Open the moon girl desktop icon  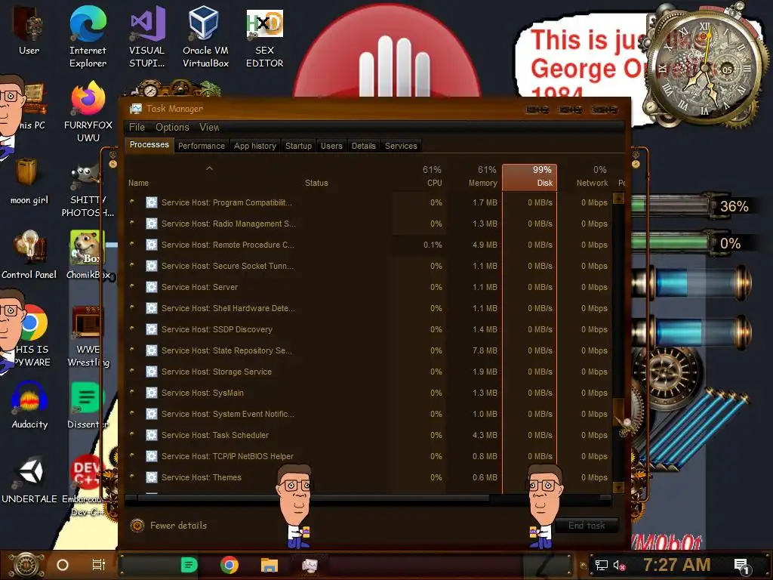[x=29, y=181]
